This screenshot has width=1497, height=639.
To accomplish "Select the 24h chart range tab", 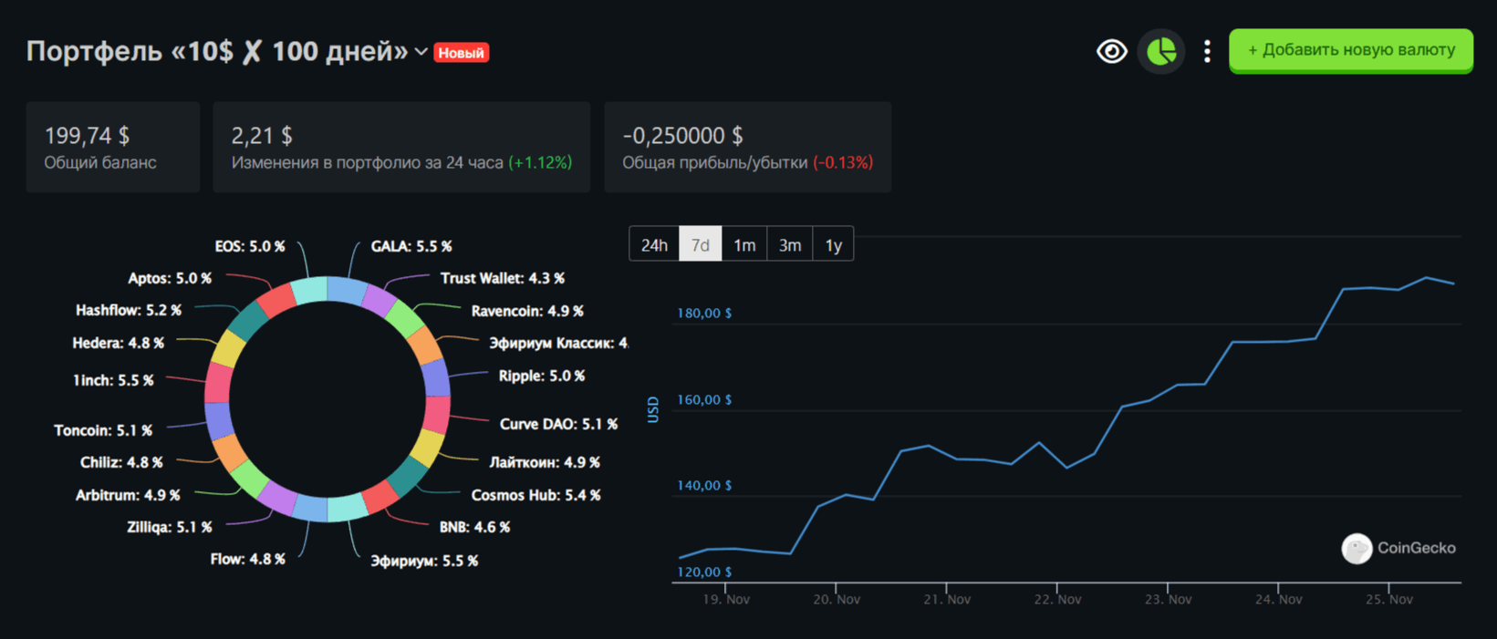I will click(x=654, y=244).
